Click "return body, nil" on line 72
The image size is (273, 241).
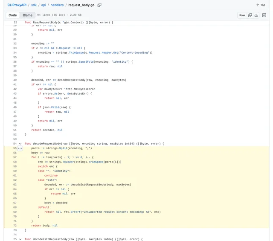coord(44,226)
